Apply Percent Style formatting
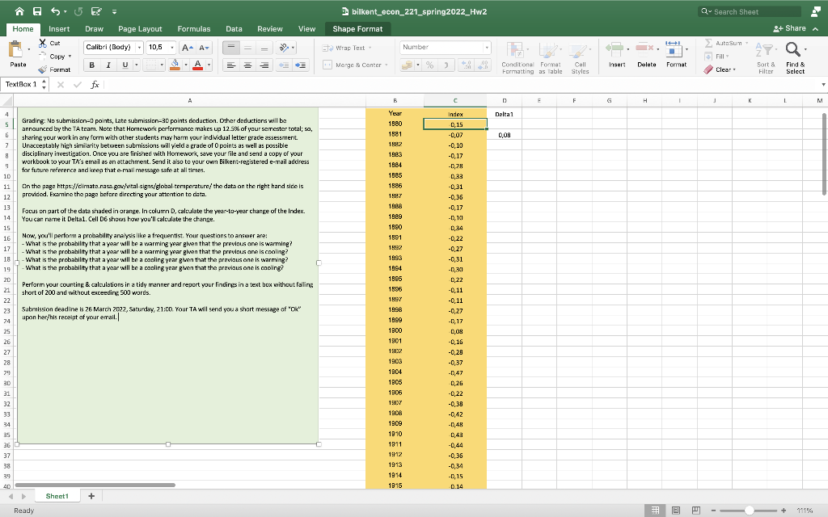 430,65
